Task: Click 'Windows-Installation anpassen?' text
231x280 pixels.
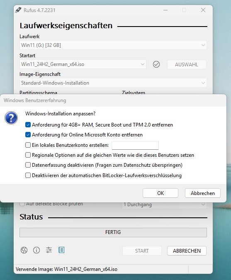Action: coord(60,114)
